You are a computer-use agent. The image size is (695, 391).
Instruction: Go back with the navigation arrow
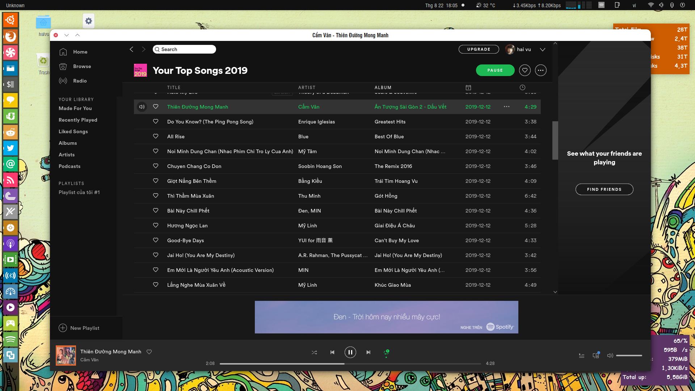pyautogui.click(x=131, y=49)
